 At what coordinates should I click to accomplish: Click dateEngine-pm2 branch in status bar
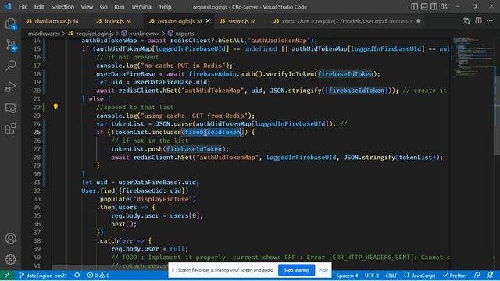coord(43,275)
